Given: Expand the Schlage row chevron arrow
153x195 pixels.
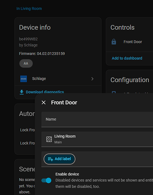Looking at the screenshot, I should [93, 79].
